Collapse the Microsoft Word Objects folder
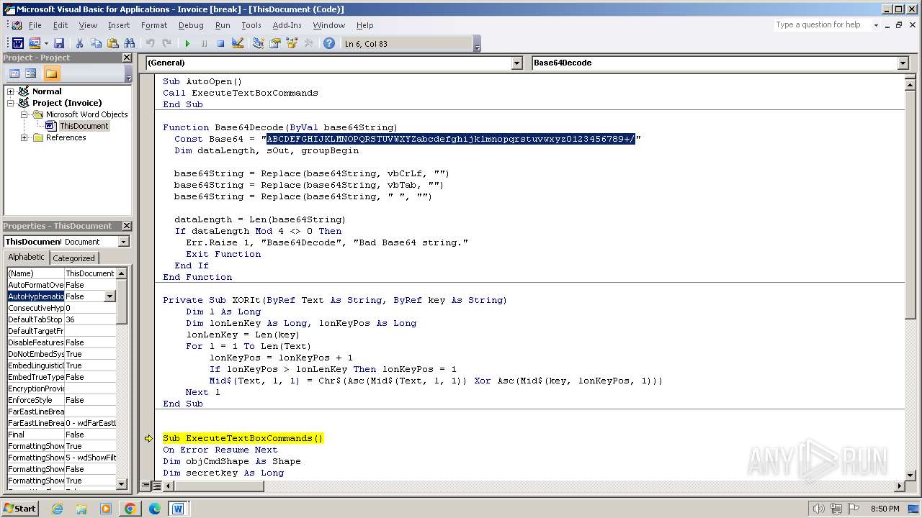The image size is (922, 518). pos(24,114)
